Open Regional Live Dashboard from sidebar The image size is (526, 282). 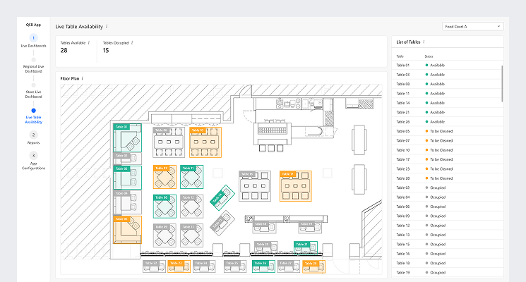tap(34, 68)
